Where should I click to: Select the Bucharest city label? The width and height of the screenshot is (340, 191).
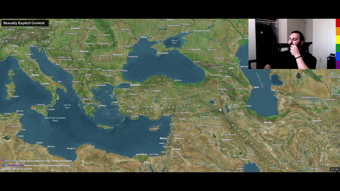click(x=118, y=55)
